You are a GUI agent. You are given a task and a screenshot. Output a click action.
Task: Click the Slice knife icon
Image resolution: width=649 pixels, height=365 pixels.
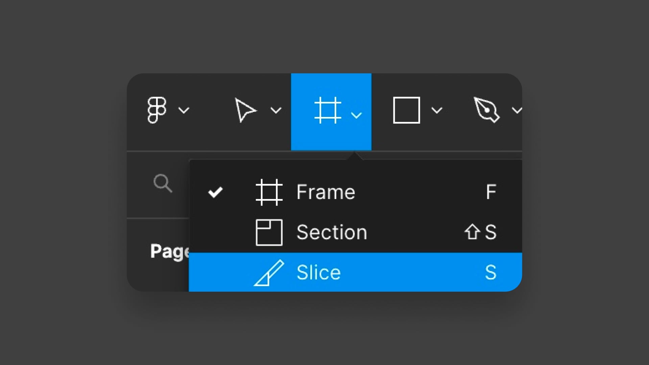[x=269, y=273]
